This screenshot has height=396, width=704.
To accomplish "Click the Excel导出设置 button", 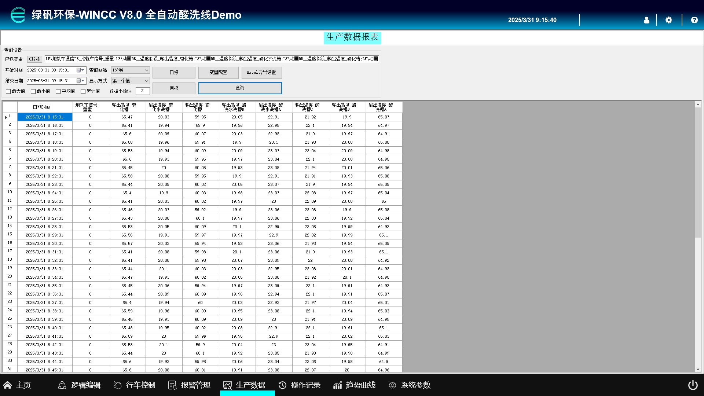I will 261,73.
